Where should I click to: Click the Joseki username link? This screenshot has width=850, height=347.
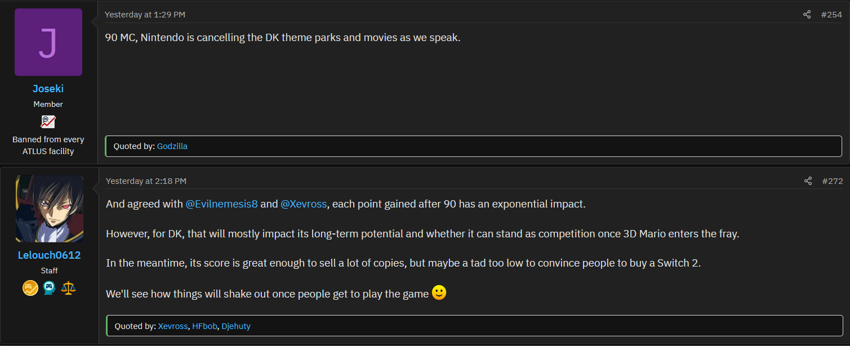point(48,89)
